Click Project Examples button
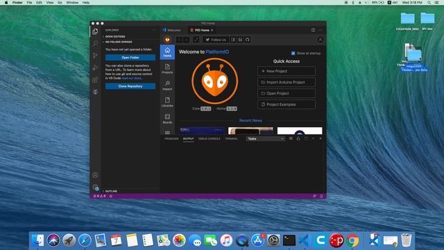 287,104
